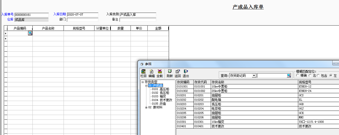339x135 pixels.
Task: Click 产成品入库单 form title
Action: (x=248, y=7)
